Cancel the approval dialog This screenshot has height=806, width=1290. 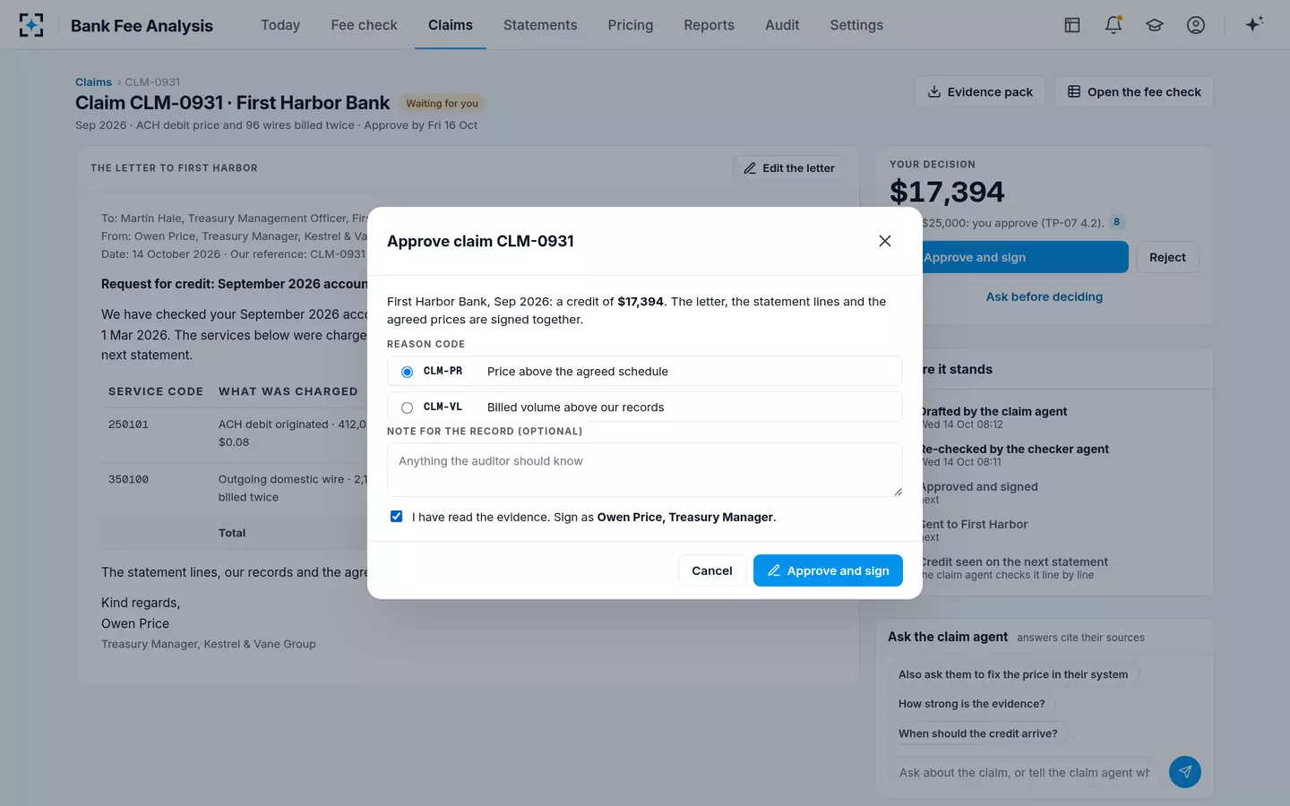pos(712,570)
